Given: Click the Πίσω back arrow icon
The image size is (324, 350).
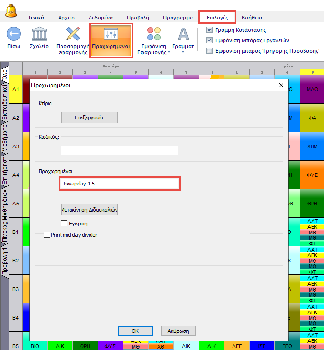Looking at the screenshot, I should pyautogui.click(x=14, y=35).
